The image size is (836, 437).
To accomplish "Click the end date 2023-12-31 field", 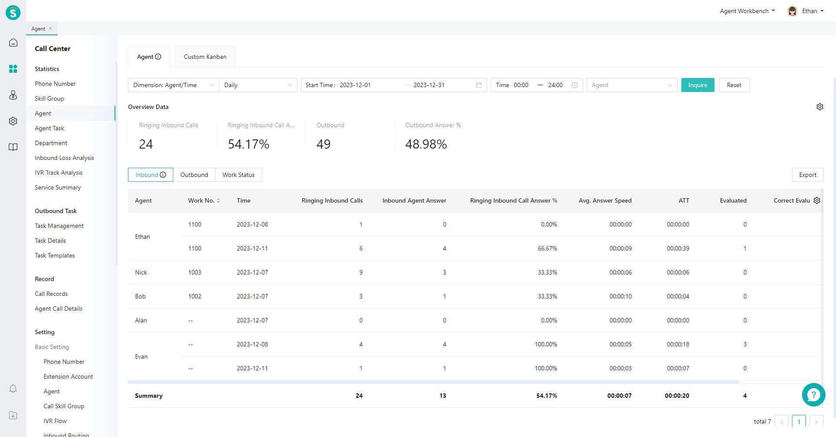I will click(429, 85).
